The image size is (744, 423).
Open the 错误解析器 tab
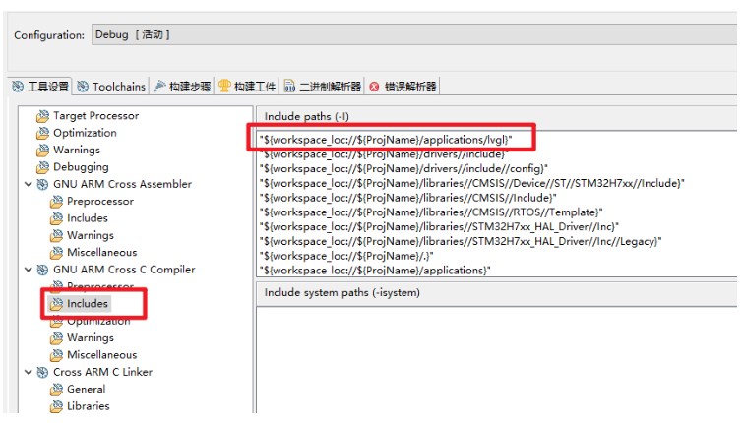[403, 87]
